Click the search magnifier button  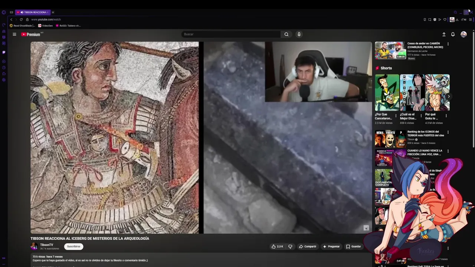[x=286, y=34]
